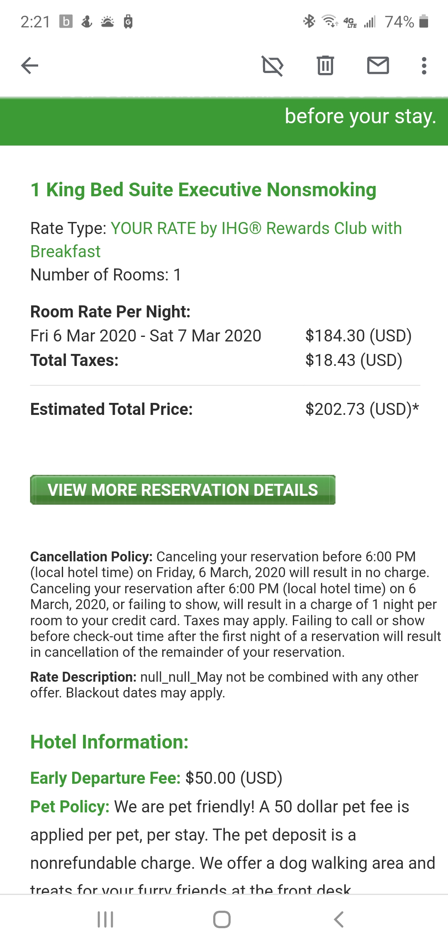The image size is (448, 946).
Task: Tap the Bluetooth status bar icon
Action: point(309,21)
